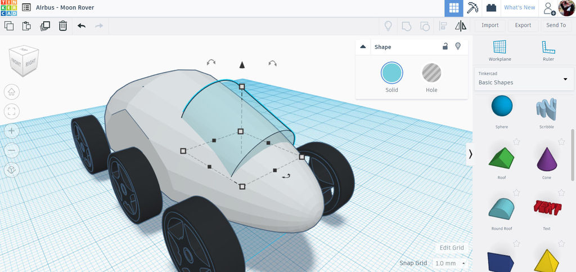
Task: Favorite the Cone shape star
Action: (x=561, y=141)
